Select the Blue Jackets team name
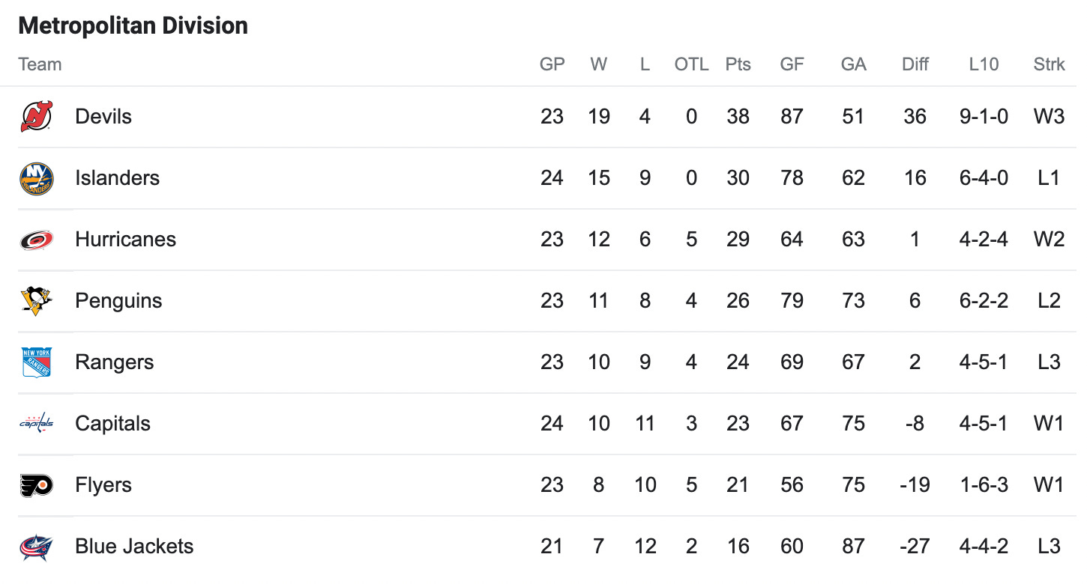The height and width of the screenshot is (584, 1087). [134, 547]
